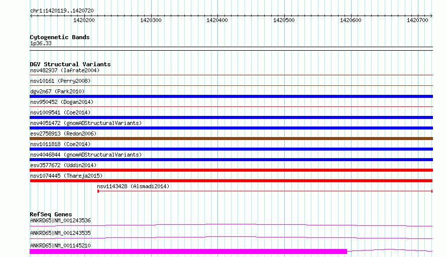Click the chr1:1420119..1420720 region label
This screenshot has height=257, width=447.
pyautogui.click(x=62, y=11)
